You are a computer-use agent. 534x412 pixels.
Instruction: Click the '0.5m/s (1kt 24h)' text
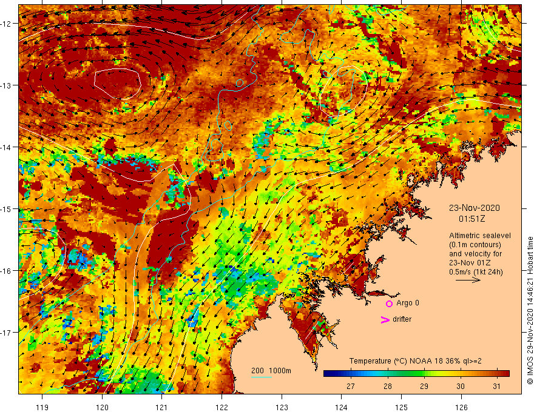coord(476,271)
